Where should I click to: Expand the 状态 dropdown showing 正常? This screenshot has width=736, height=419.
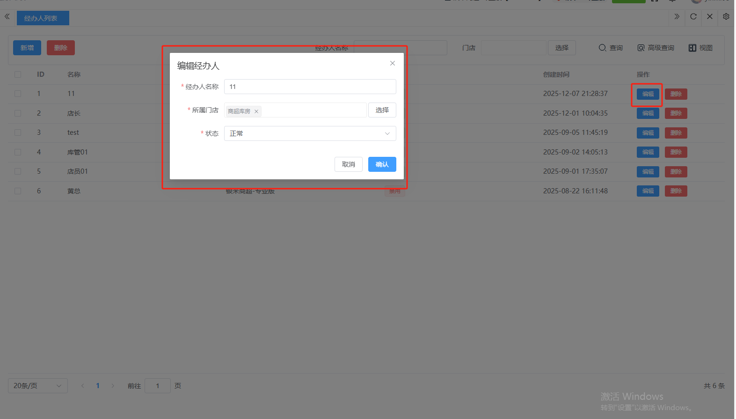click(310, 133)
